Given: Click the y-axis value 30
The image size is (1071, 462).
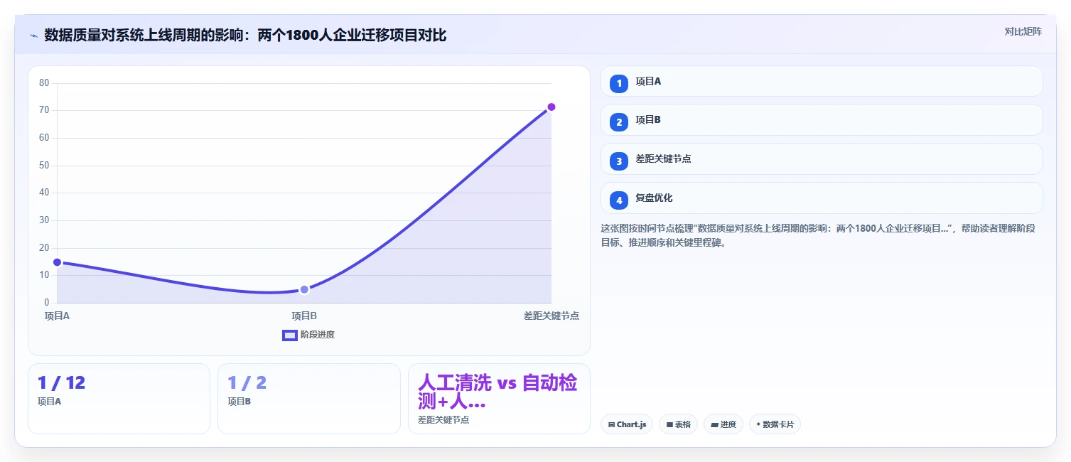Looking at the screenshot, I should pos(44,220).
